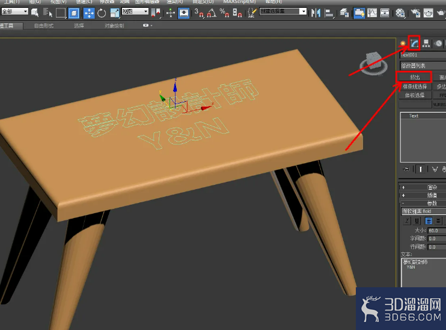Screen dimensions: 446x330
Task: Activate the Select and Scale tool
Action: [115, 13]
